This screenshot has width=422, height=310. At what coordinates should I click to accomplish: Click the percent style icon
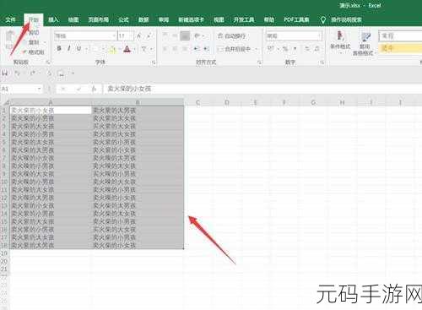(285, 49)
